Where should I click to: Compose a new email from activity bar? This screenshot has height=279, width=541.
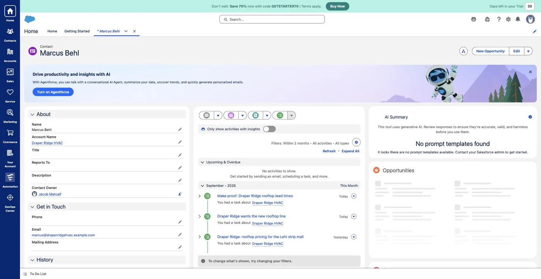click(207, 115)
